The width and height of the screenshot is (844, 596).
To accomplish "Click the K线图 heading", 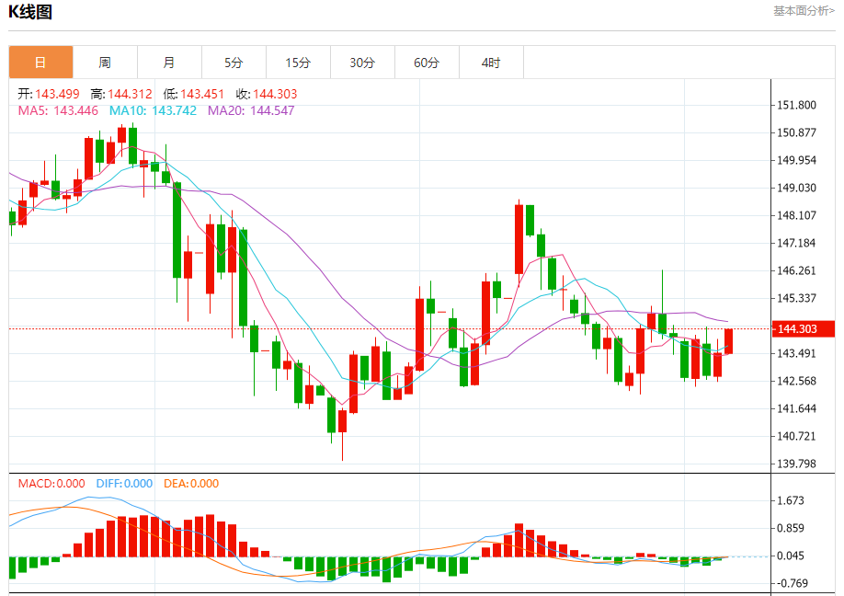I will [30, 12].
